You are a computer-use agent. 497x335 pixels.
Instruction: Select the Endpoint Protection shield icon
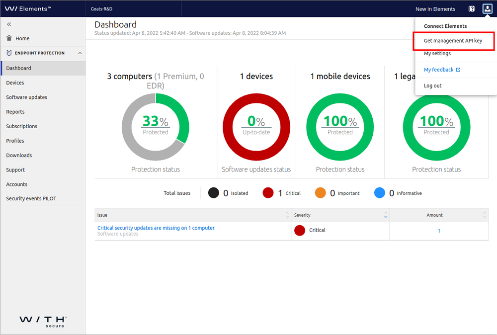click(x=8, y=53)
